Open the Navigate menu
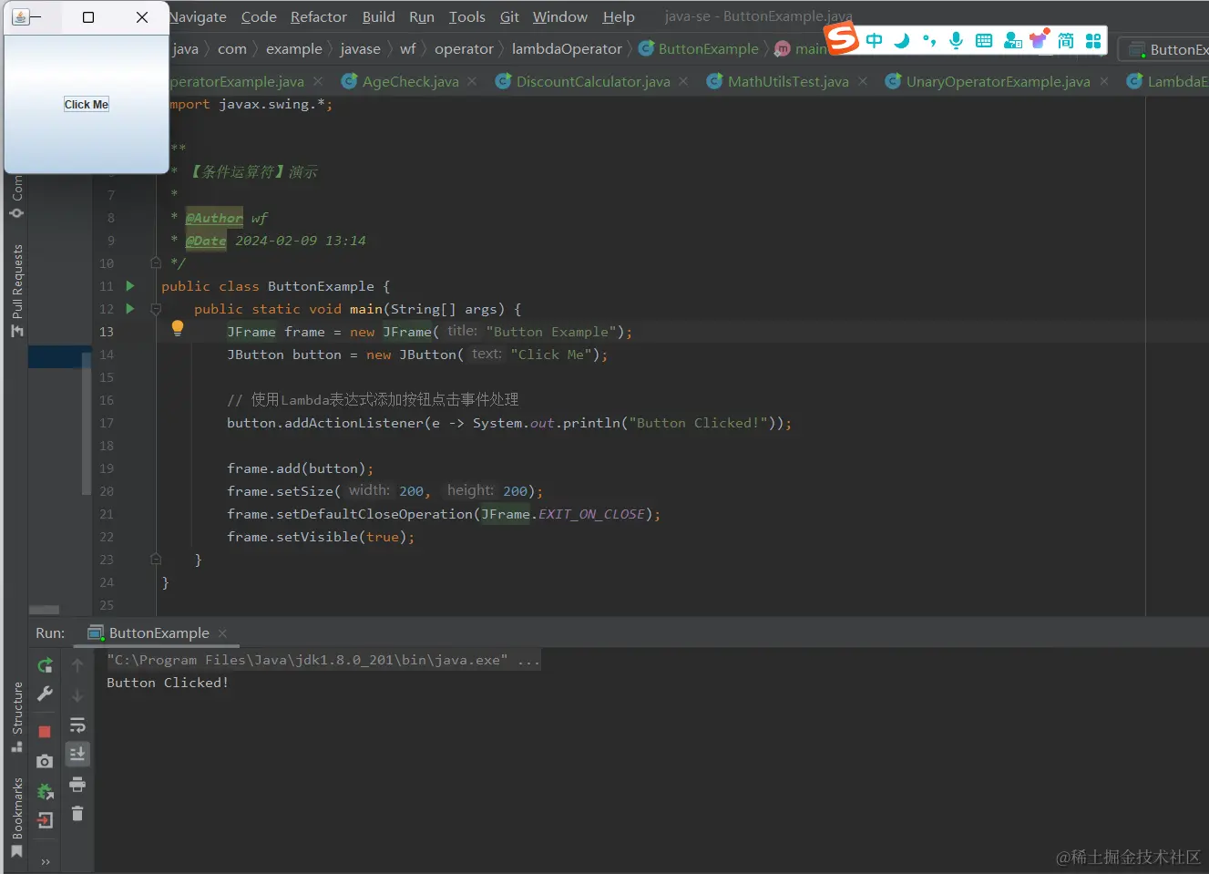Viewport: 1209px width, 874px height. click(x=198, y=17)
